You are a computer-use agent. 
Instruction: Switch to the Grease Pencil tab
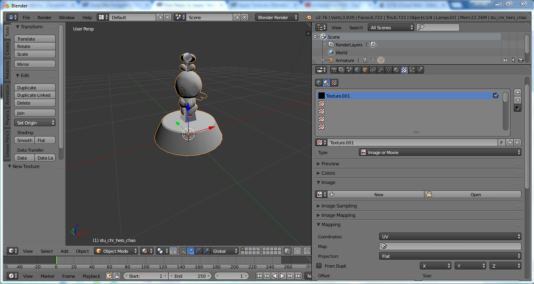pyautogui.click(x=7, y=144)
